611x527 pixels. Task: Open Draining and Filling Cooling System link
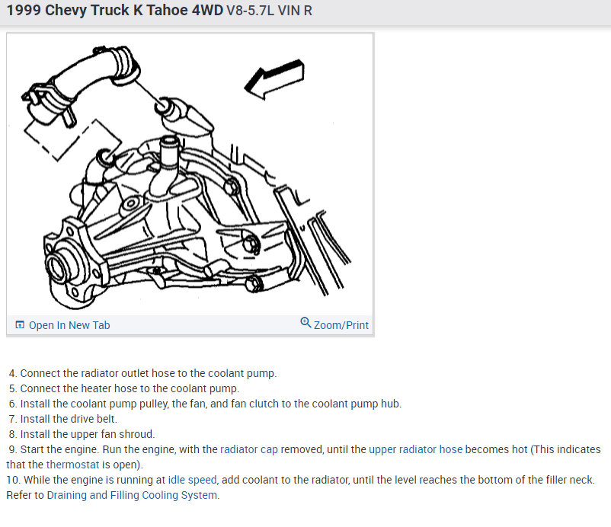[x=132, y=495]
